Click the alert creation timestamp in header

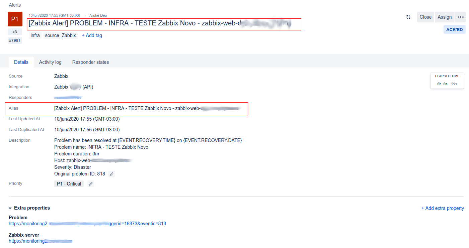point(54,15)
